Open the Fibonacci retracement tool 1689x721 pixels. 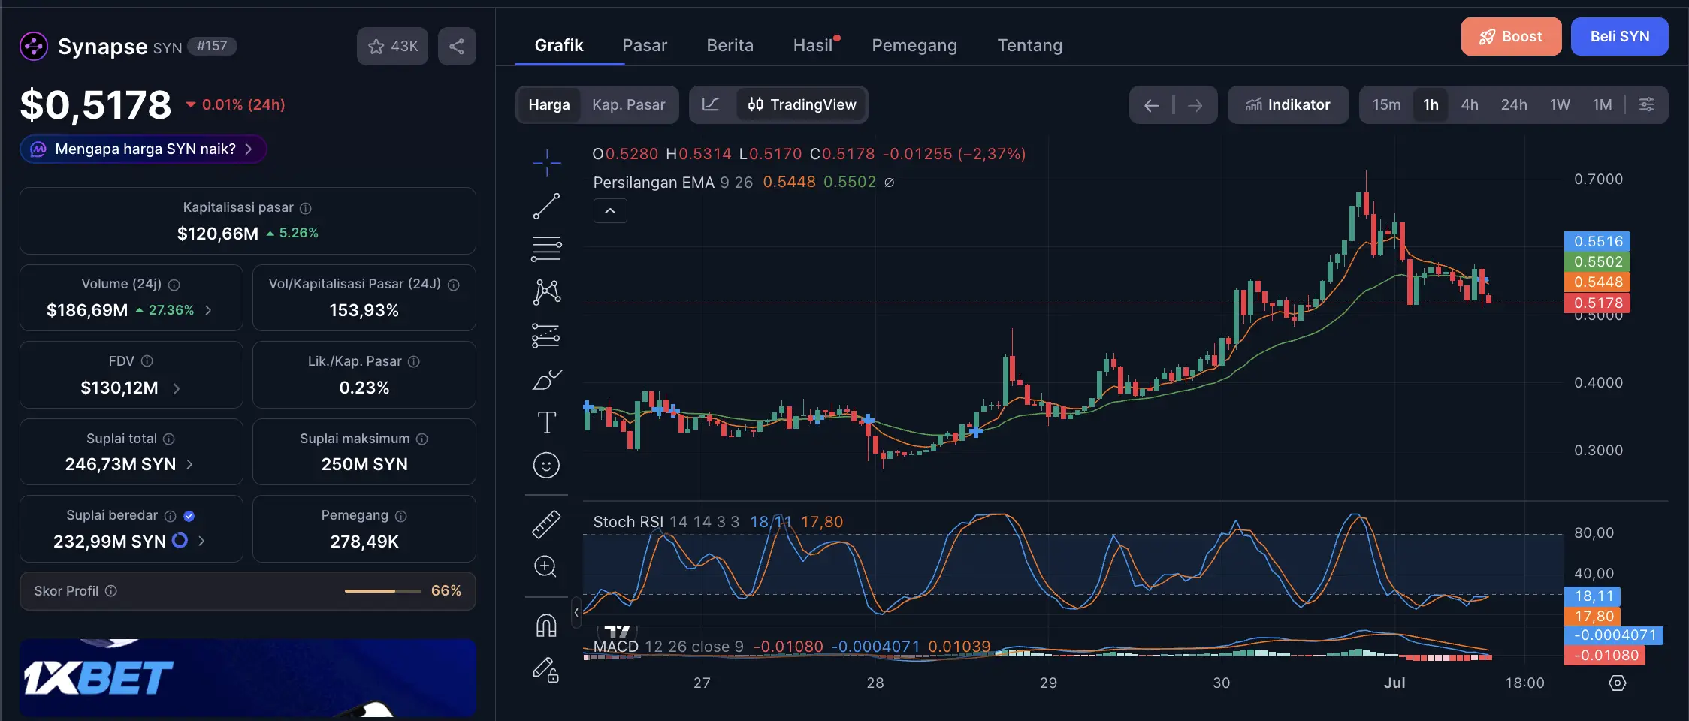(546, 249)
